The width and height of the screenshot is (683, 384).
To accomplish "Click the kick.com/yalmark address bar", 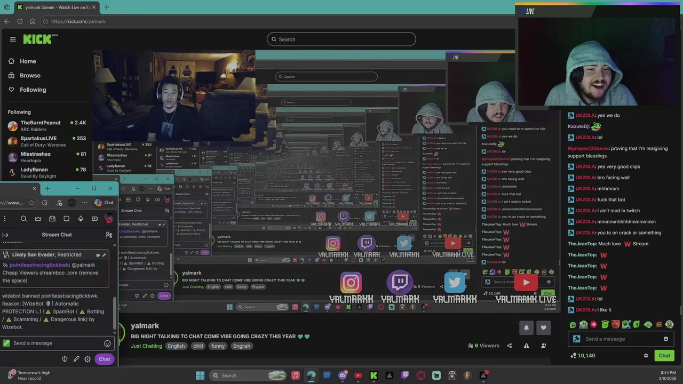I will (x=277, y=21).
